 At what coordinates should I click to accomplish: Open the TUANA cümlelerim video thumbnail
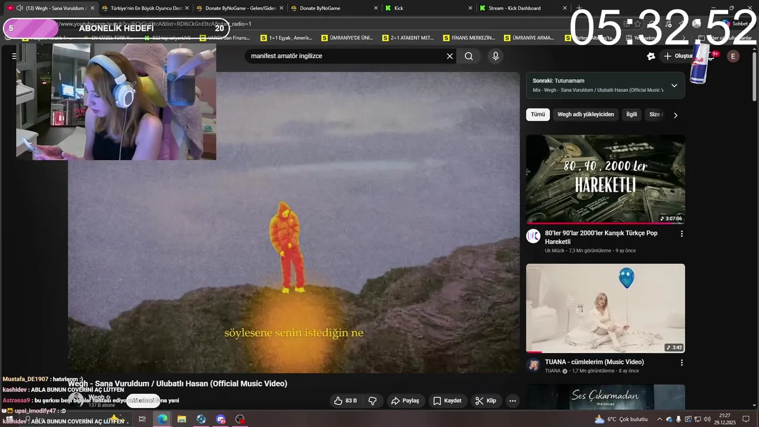coord(605,308)
